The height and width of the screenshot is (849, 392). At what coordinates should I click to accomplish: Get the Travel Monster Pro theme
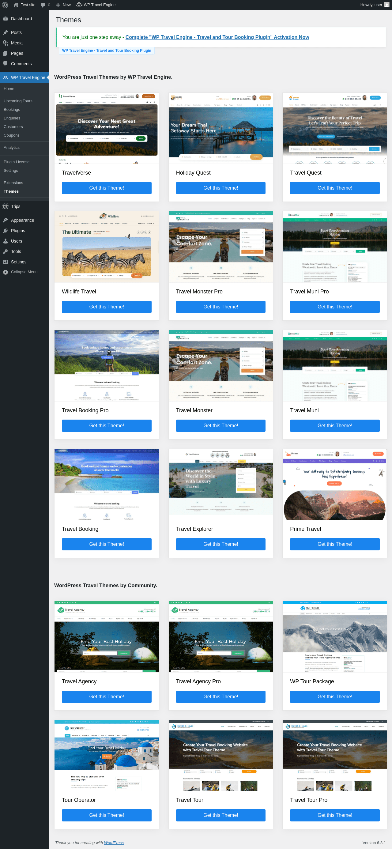(x=221, y=307)
